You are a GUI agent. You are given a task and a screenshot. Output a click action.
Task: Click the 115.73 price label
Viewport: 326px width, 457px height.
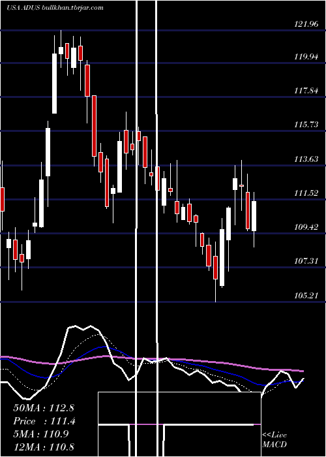click(306, 125)
